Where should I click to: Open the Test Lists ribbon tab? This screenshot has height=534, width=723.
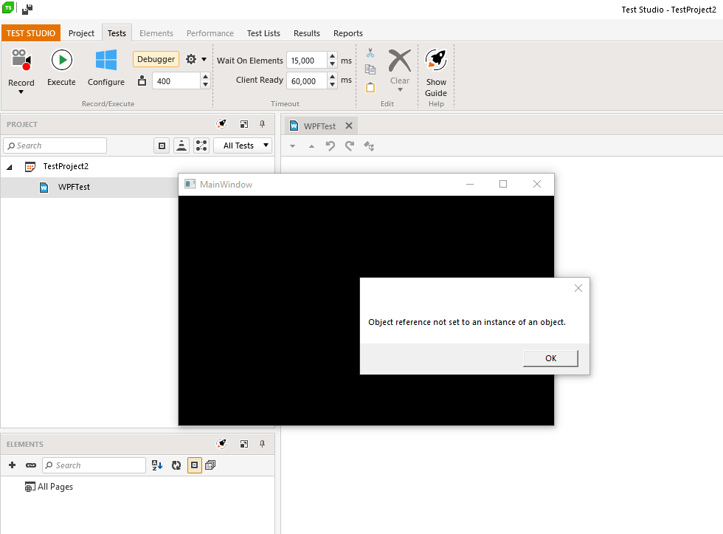(x=263, y=33)
